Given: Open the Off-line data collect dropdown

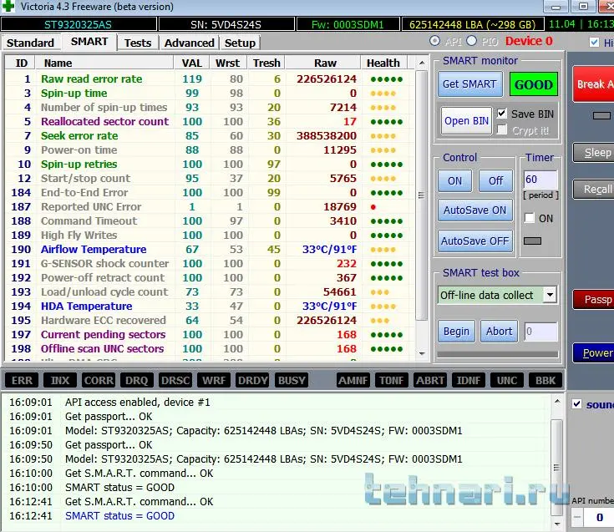Looking at the screenshot, I should click(550, 295).
